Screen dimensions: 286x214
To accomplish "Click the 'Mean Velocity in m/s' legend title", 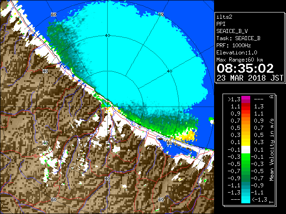I will click(x=272, y=149).
